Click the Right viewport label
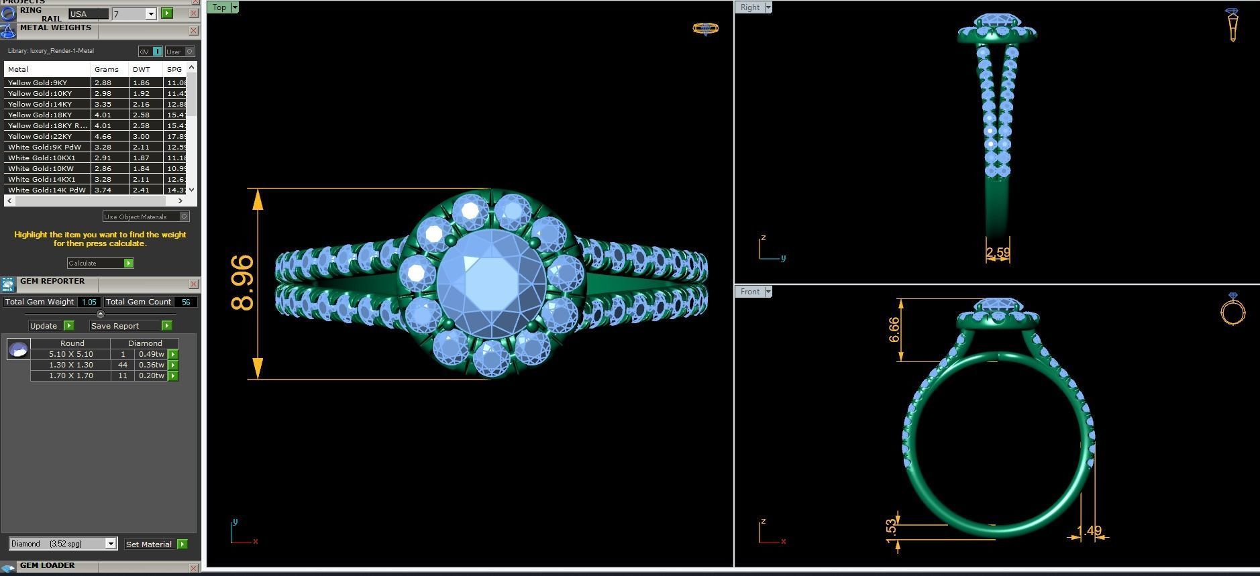 pyautogui.click(x=750, y=7)
